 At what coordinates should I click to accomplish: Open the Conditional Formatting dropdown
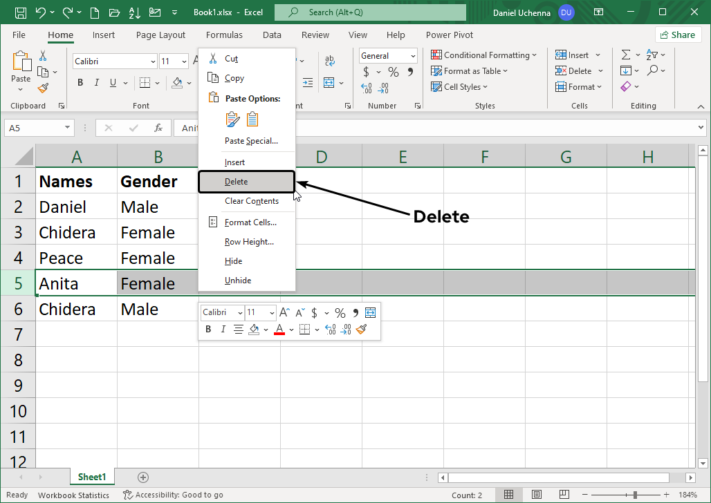click(x=484, y=55)
